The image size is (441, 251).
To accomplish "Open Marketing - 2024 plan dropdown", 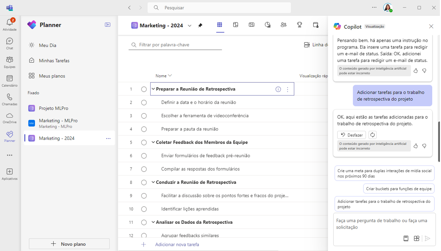I will pos(190,25).
